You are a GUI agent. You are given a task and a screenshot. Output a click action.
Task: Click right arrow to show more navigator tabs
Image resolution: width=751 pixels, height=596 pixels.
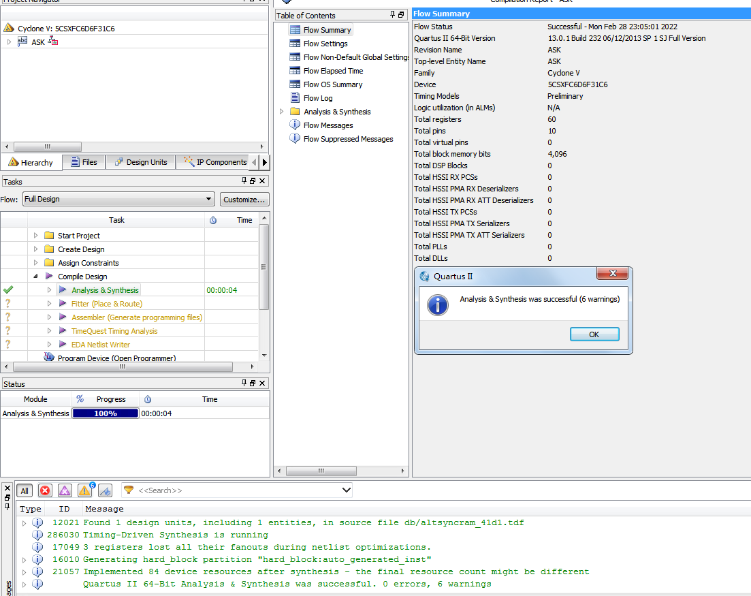pos(264,162)
